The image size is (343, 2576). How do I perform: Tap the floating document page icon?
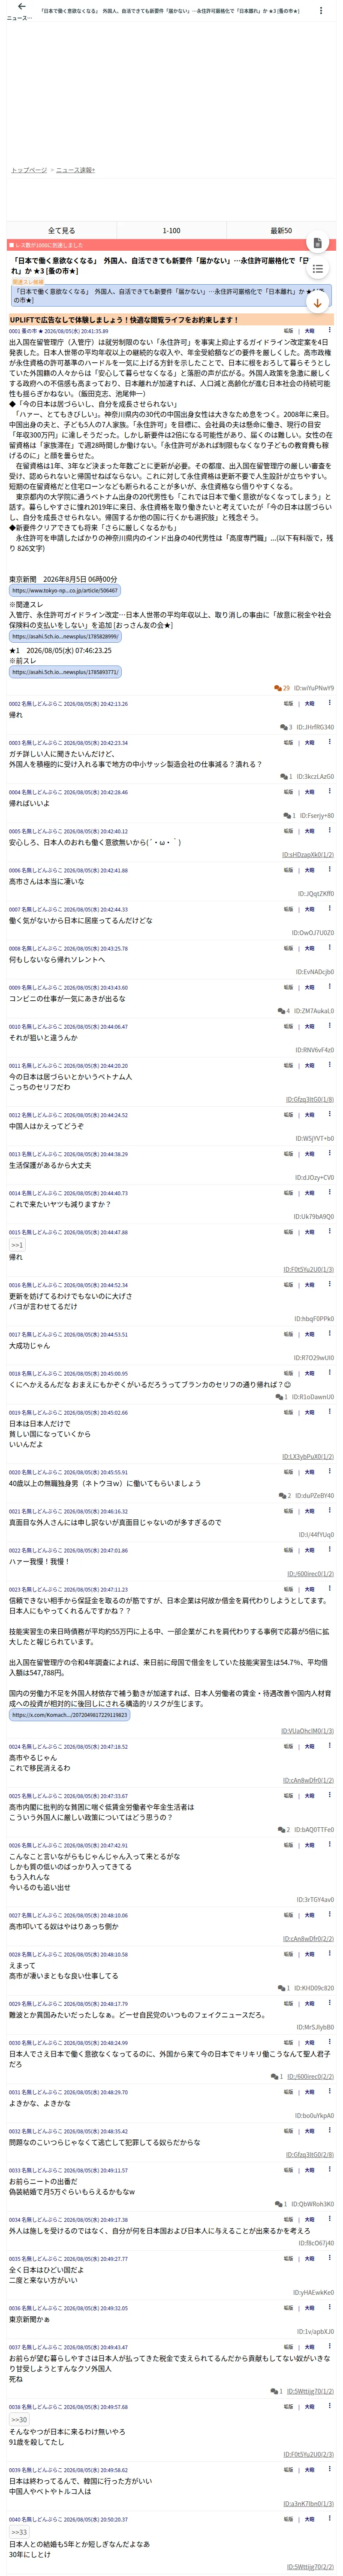pos(317,243)
